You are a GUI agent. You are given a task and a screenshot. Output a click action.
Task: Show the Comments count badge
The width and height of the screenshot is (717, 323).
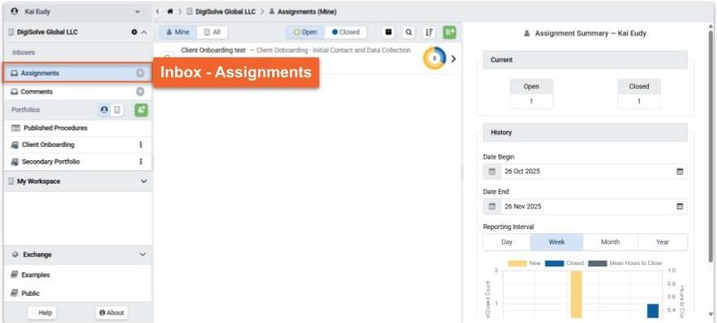(x=140, y=91)
